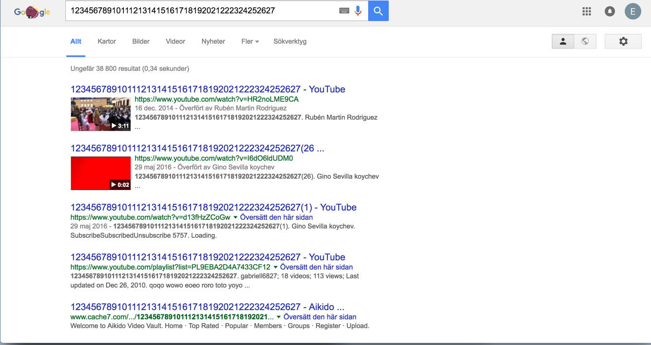The height and width of the screenshot is (345, 651).
Task: Switch to the Bilder tab
Action: coord(141,41)
